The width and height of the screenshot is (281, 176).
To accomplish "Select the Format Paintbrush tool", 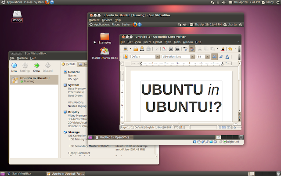I will pos(223,49).
